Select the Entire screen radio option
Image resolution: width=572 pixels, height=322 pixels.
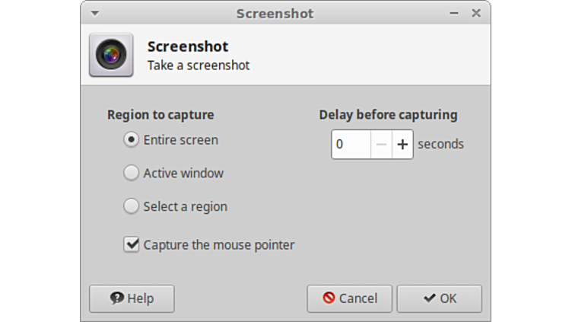tap(132, 140)
